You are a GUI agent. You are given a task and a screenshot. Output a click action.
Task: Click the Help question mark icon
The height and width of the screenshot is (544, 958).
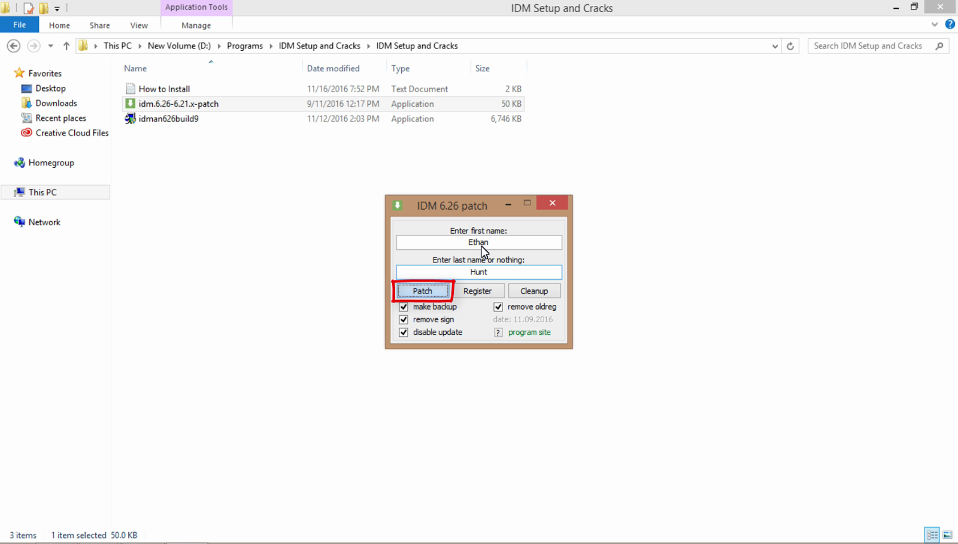pos(950,24)
